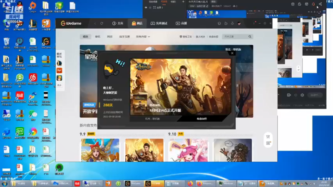Add a new scene with plus icon

(183, 2)
